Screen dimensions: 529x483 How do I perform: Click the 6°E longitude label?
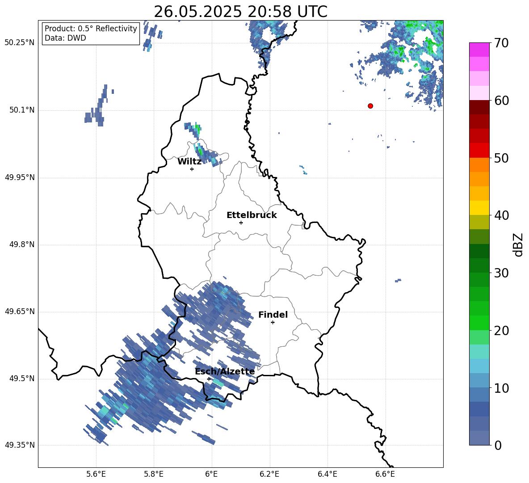click(x=211, y=474)
